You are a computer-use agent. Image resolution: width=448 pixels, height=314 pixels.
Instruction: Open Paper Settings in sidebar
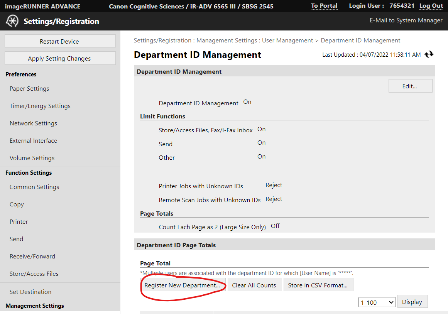click(x=29, y=89)
